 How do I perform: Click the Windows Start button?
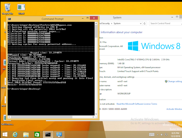point(5,134)
